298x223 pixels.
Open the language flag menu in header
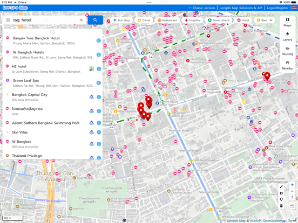click(x=294, y=8)
